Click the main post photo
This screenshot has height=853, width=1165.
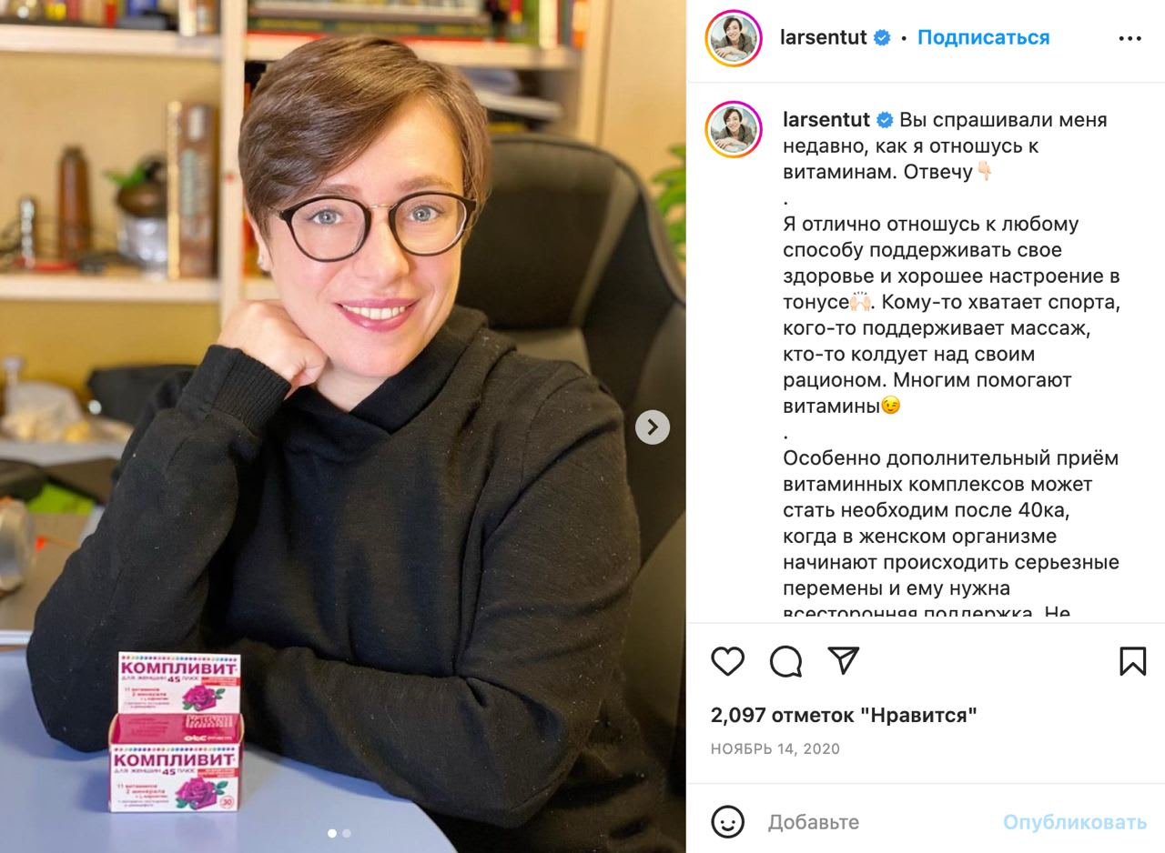(x=343, y=426)
